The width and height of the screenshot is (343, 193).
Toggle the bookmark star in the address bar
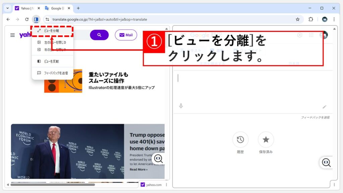tap(297, 19)
